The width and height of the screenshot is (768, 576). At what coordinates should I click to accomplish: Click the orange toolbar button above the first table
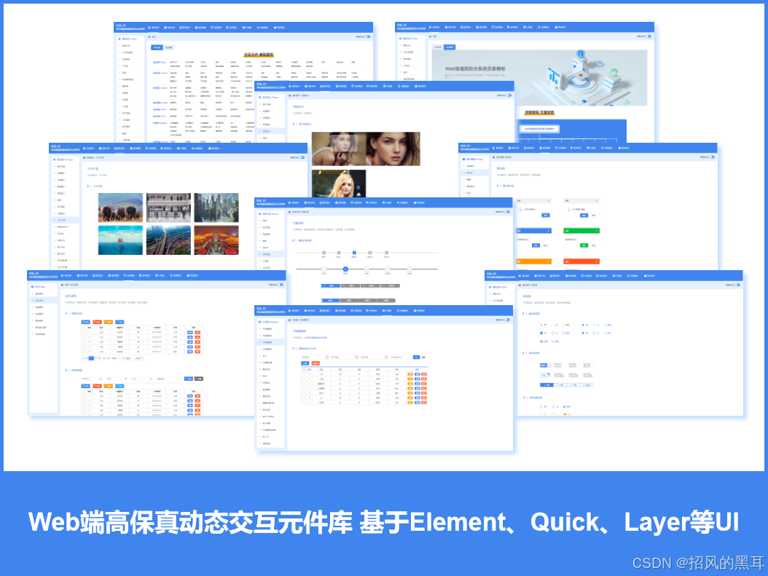pyautogui.click(x=109, y=322)
